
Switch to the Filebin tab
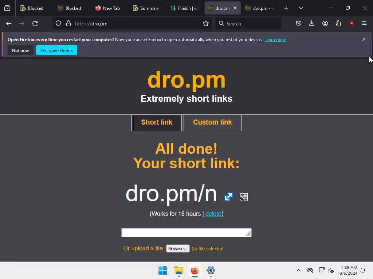(x=185, y=8)
